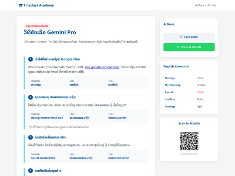Click the step 1 number circle
Screen dimensions: 235x176
30,59
